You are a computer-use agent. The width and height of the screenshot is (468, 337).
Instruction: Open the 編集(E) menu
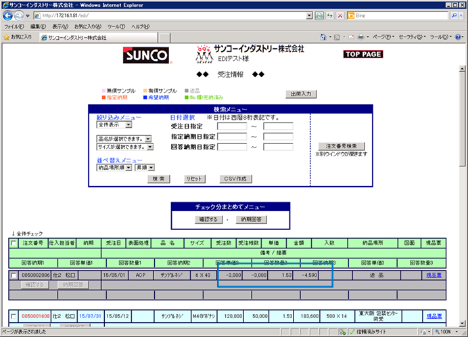38,26
